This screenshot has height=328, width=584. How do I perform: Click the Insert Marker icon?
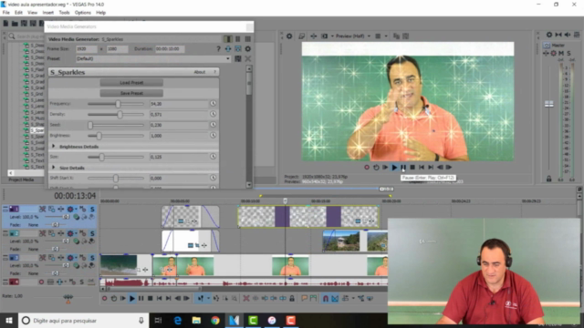click(x=304, y=298)
